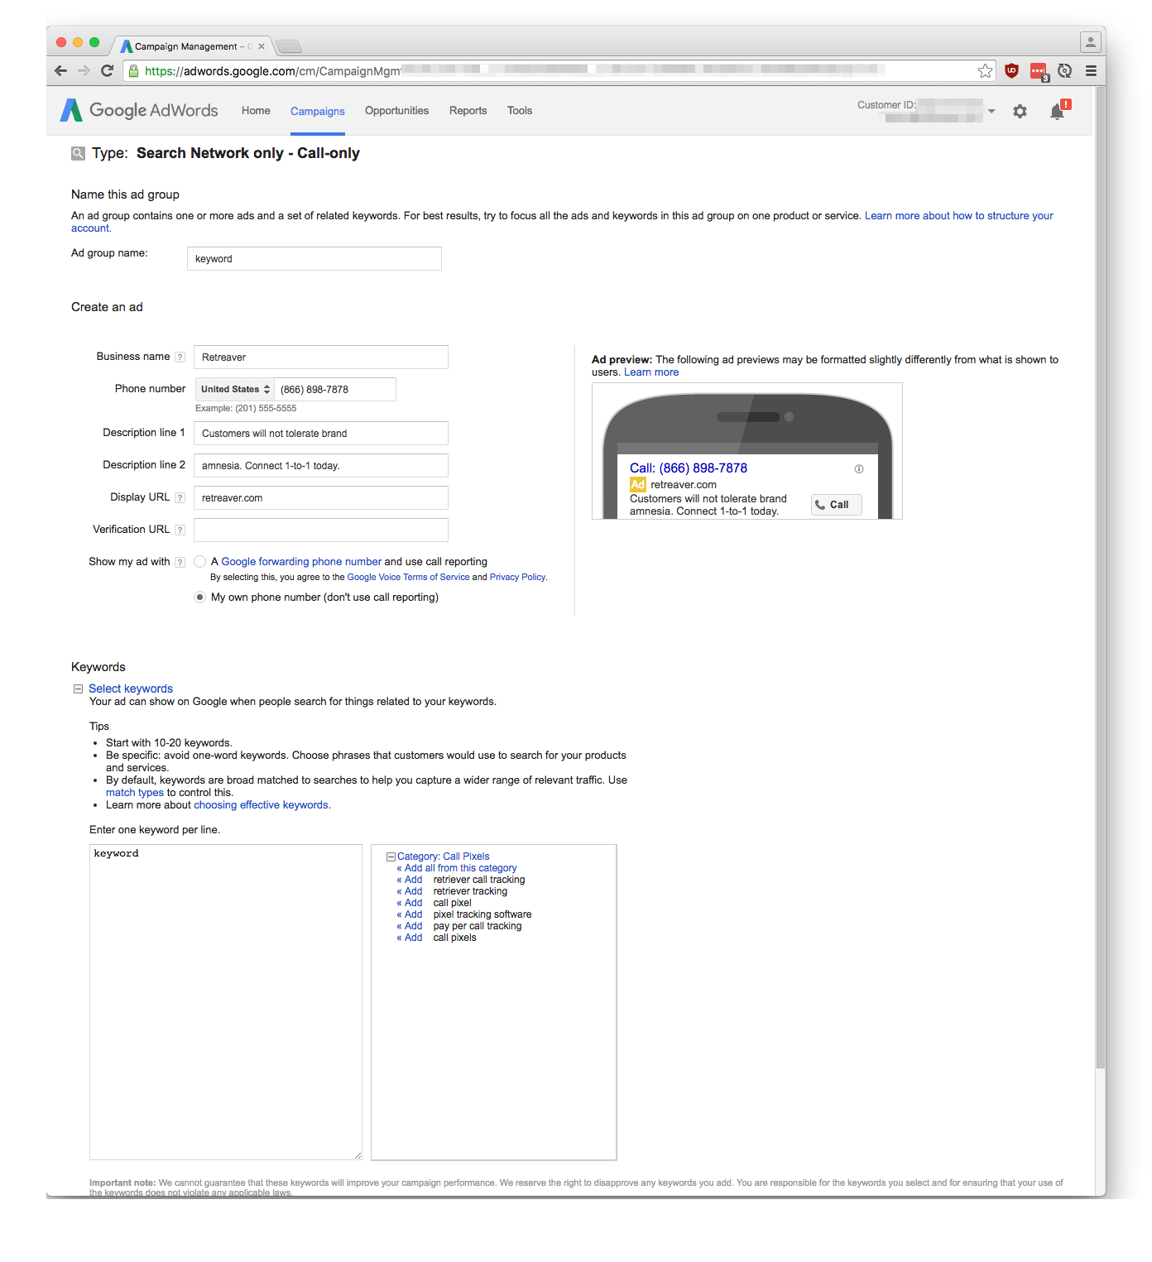
Task: Click the magnifier icon beside Type
Action: 78,153
